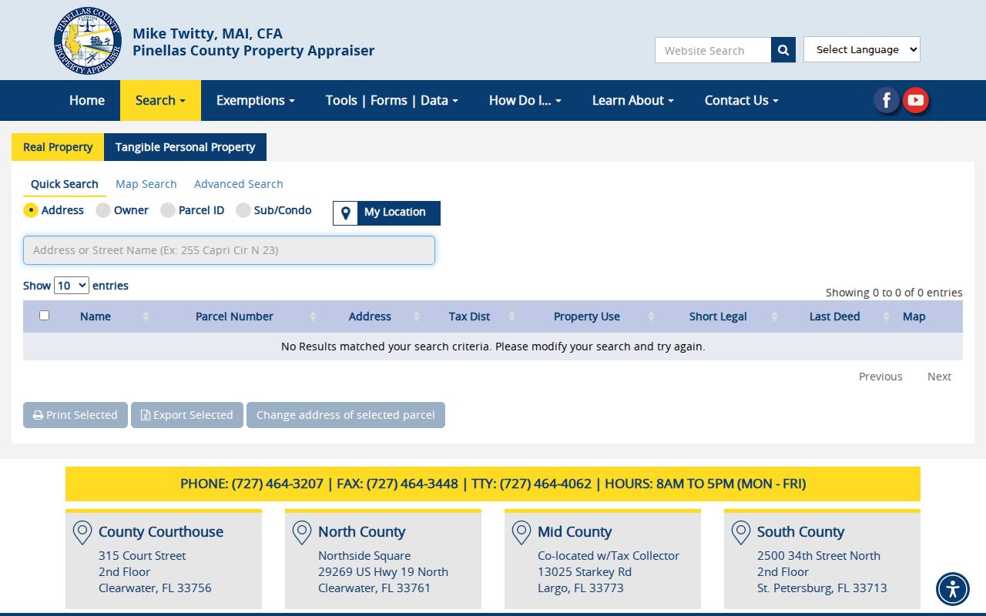Select the Address search radio button
This screenshot has height=616, width=986.
tap(31, 210)
